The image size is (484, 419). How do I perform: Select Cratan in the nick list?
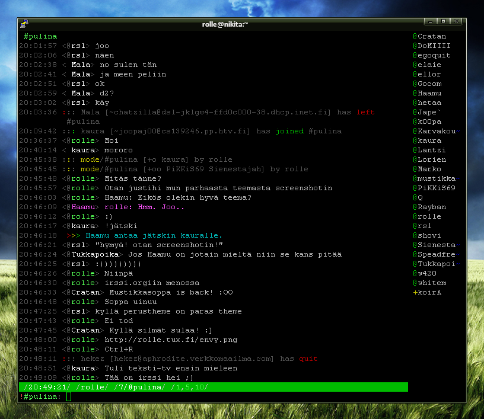pyautogui.click(x=432, y=36)
